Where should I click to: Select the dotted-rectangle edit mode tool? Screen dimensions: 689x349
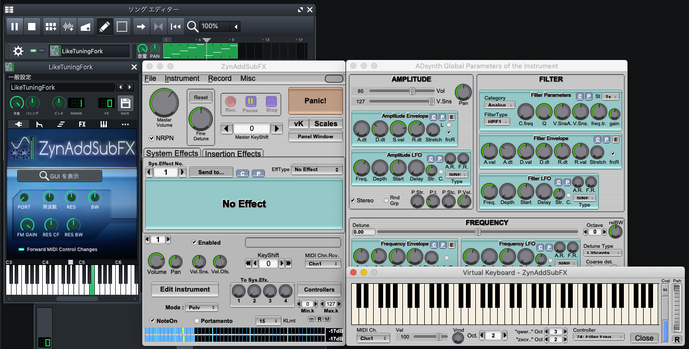click(x=122, y=26)
